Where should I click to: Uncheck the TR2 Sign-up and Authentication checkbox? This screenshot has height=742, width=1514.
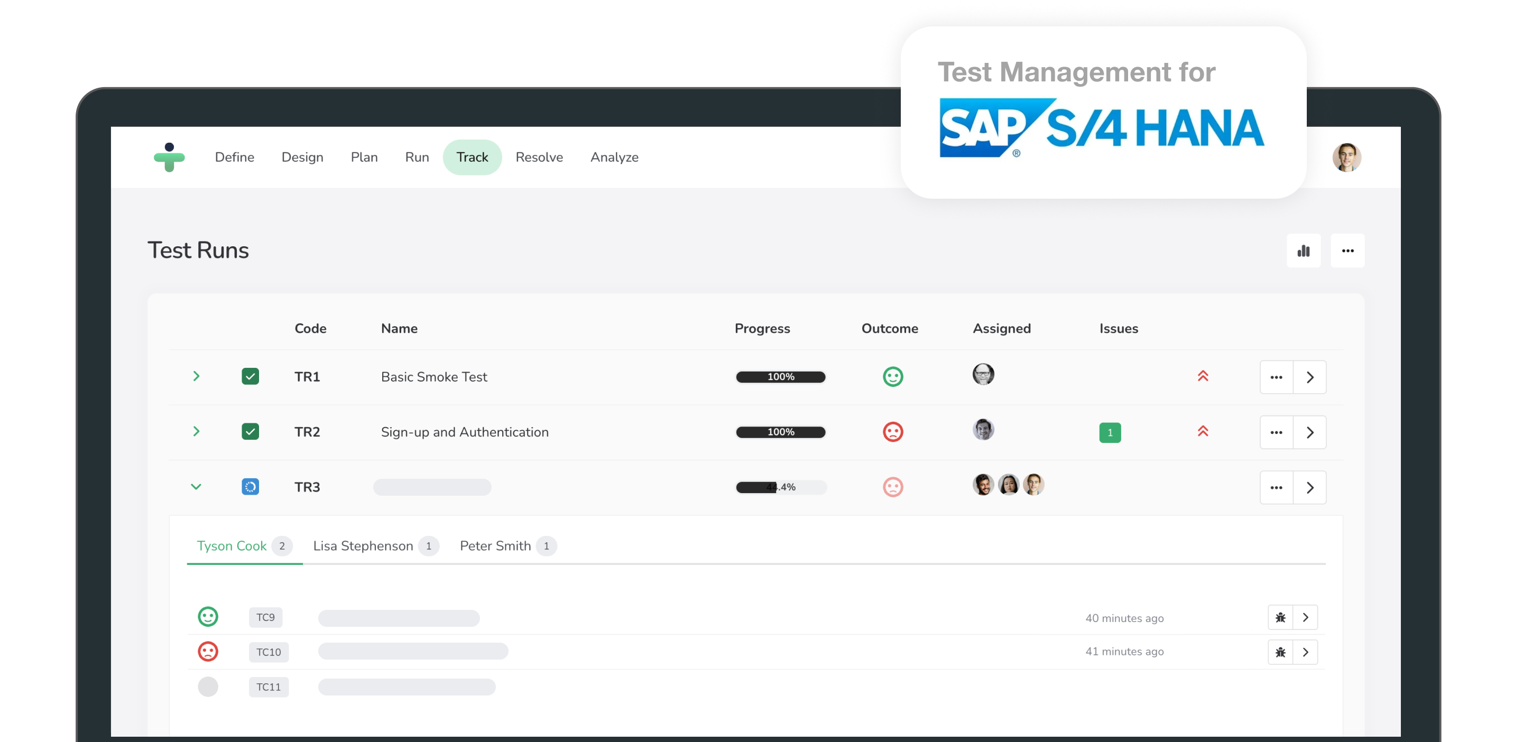coord(251,431)
